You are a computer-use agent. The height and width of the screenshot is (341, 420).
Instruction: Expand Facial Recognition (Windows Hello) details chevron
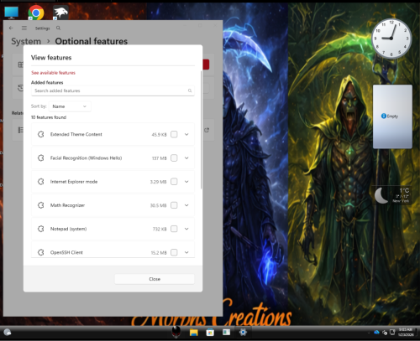tap(186, 158)
